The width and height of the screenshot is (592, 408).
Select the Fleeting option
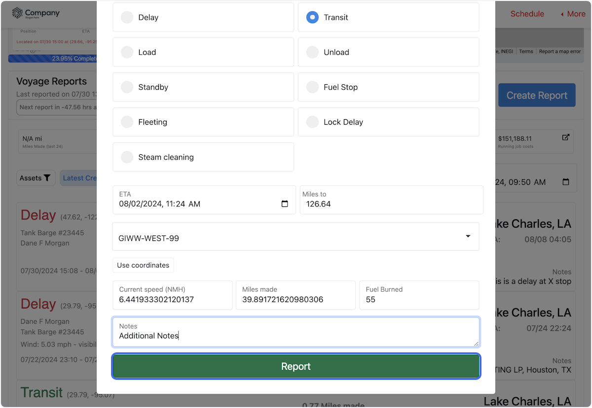pyautogui.click(x=127, y=122)
